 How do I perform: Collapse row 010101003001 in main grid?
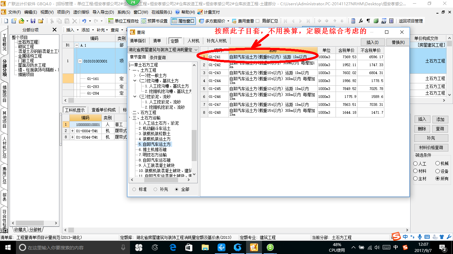80,61
